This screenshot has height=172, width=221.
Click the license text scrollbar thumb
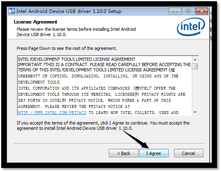[195, 66]
